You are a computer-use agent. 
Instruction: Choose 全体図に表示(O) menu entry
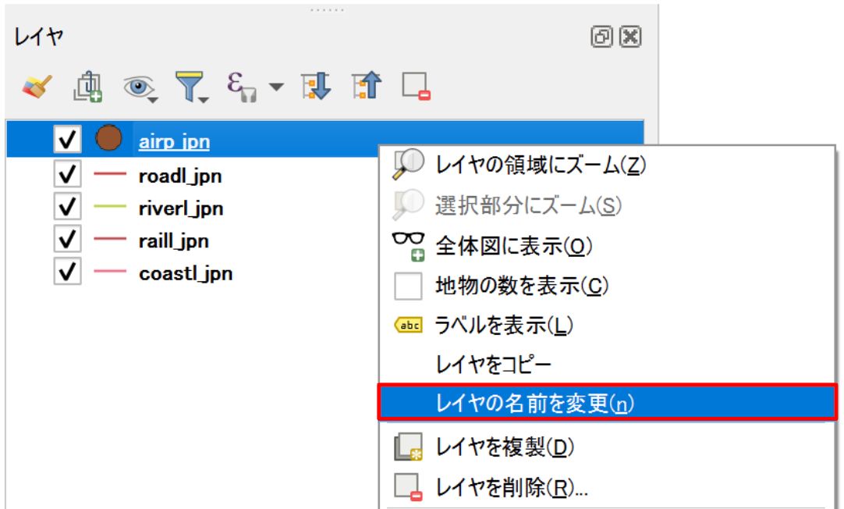point(607,246)
